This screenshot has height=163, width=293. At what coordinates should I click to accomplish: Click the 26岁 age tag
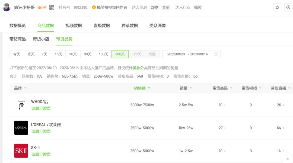[x=154, y=8]
